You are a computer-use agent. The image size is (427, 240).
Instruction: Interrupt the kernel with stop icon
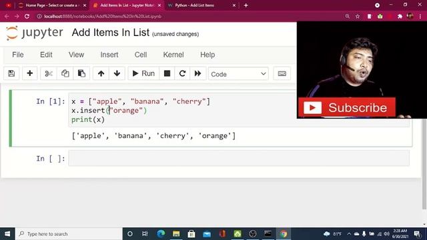click(167, 73)
